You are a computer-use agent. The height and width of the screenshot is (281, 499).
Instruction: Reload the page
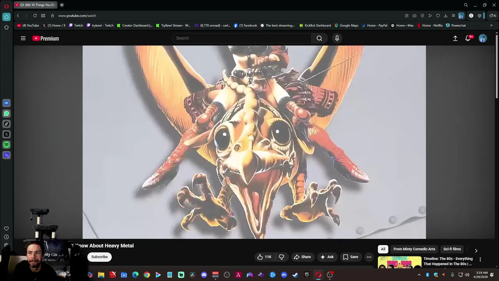[35, 16]
